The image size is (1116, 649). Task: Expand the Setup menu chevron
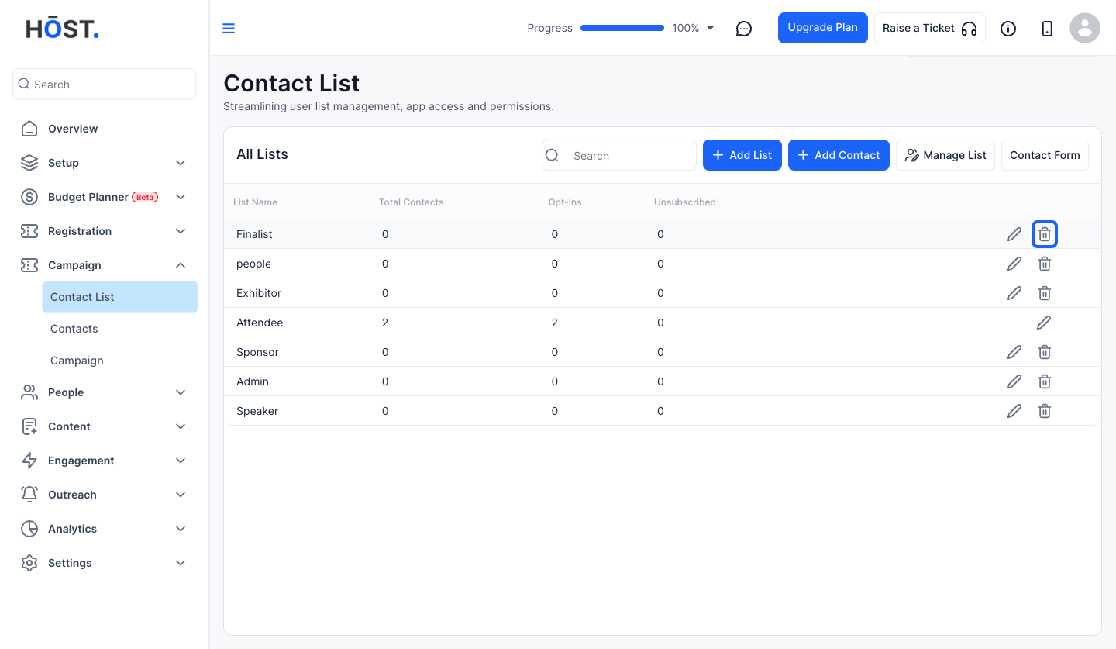pos(181,163)
